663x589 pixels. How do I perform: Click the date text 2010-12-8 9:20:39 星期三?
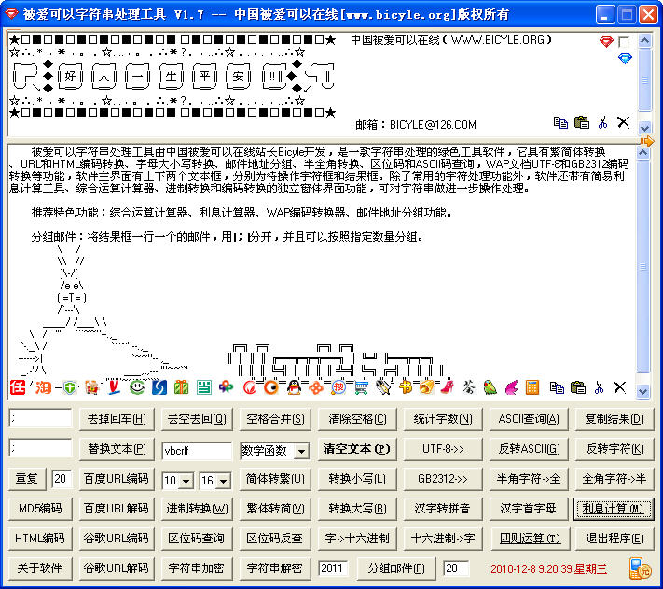548,569
